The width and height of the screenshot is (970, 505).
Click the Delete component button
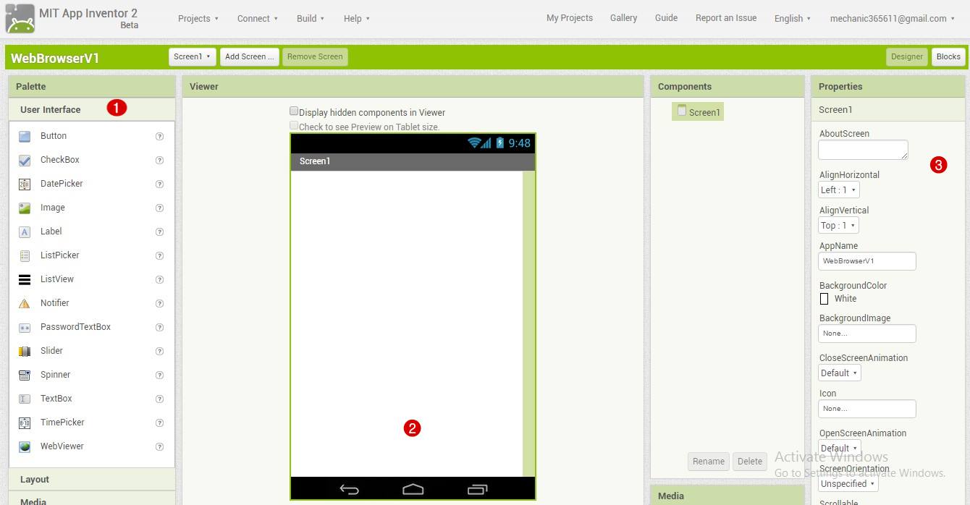tap(750, 462)
